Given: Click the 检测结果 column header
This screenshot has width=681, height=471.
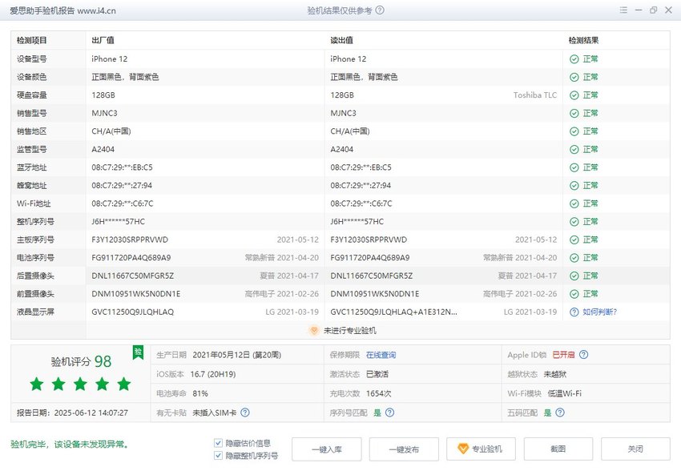Looking at the screenshot, I should [x=584, y=40].
